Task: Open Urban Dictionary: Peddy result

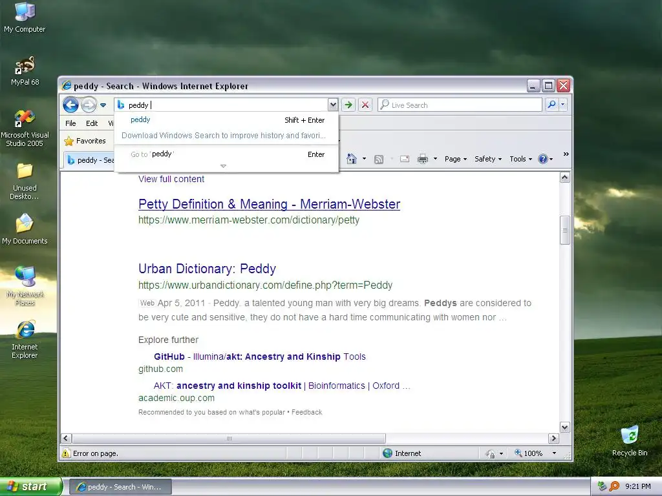Action: click(x=207, y=269)
